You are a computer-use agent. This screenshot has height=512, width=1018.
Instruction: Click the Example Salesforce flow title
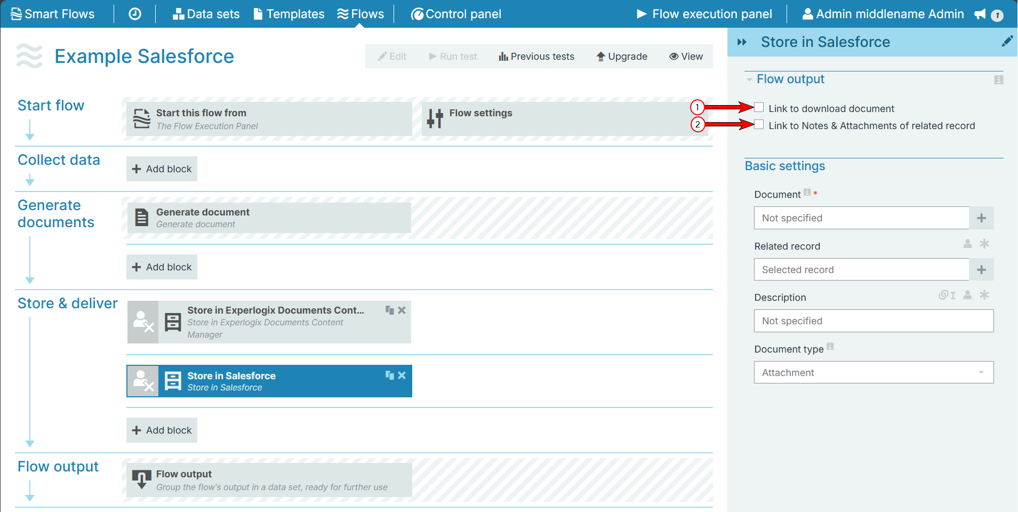(145, 57)
